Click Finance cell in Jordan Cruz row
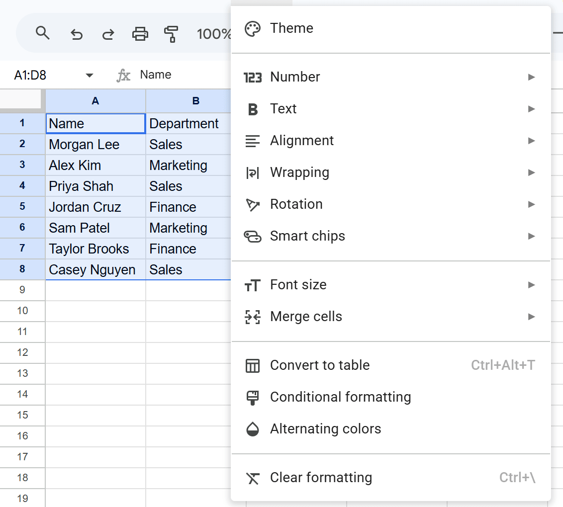The height and width of the screenshot is (507, 563). tap(188, 207)
